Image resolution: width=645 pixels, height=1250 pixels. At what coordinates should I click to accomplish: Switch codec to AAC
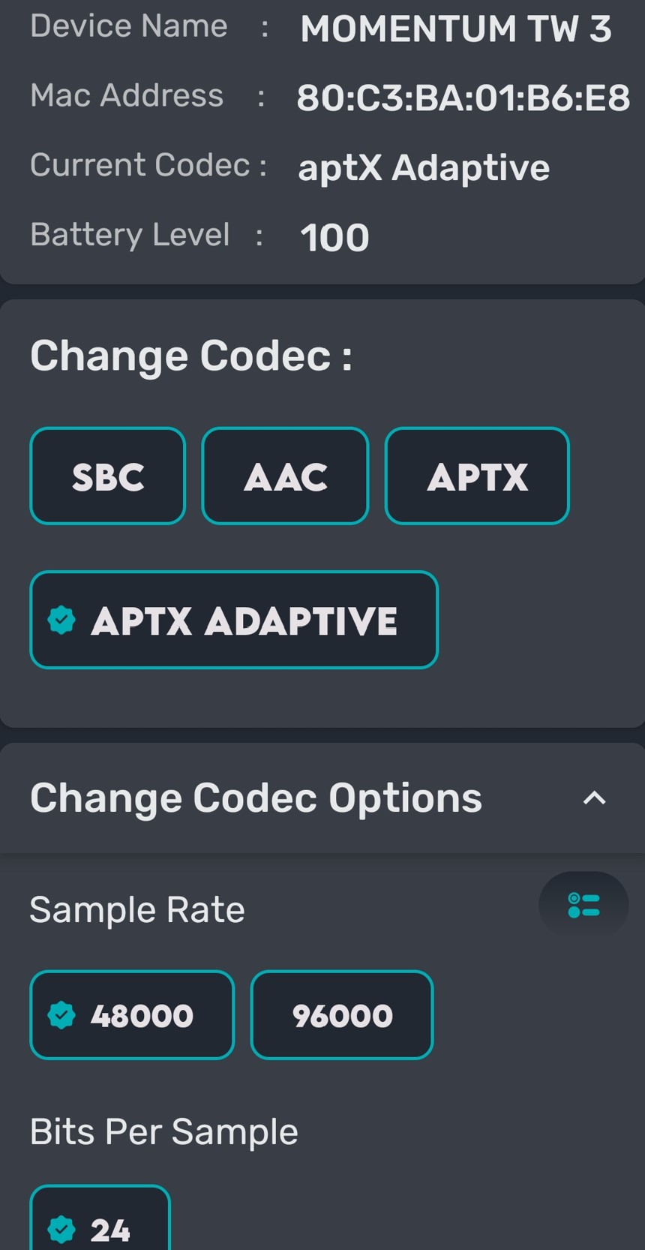pyautogui.click(x=285, y=476)
